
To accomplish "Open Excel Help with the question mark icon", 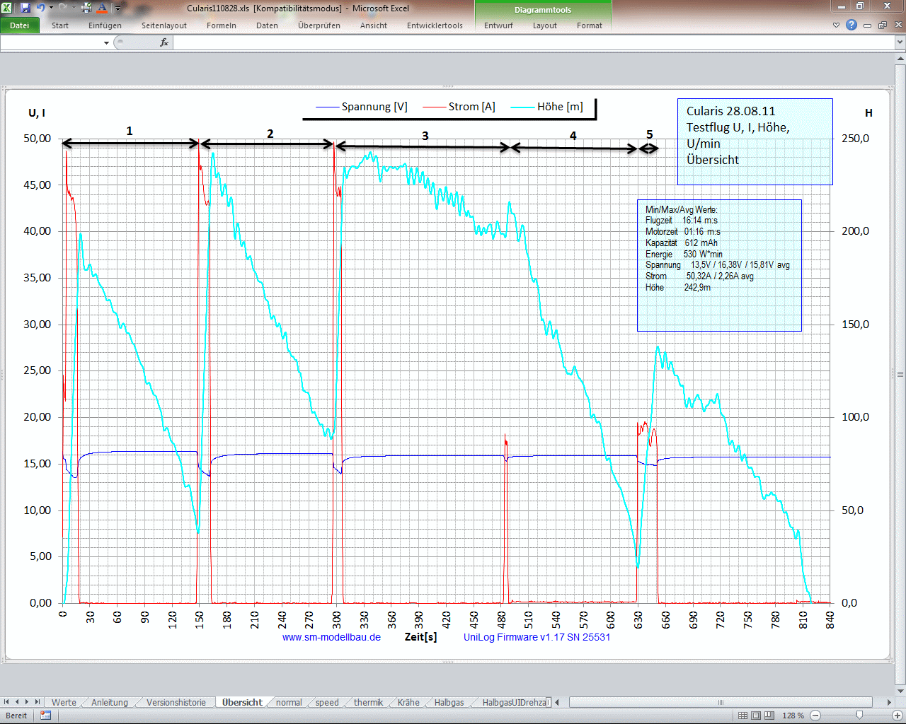I will [851, 25].
